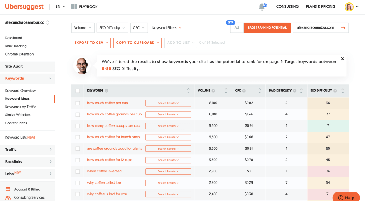The width and height of the screenshot is (365, 201).
Task: Click the Keywords column info icon
Action: [x=106, y=91]
